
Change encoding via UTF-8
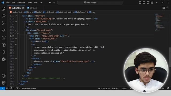click(124, 88)
